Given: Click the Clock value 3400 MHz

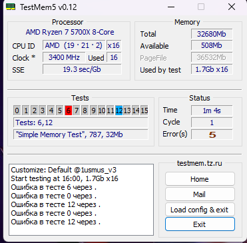Looking at the screenshot, I should tap(64, 57).
